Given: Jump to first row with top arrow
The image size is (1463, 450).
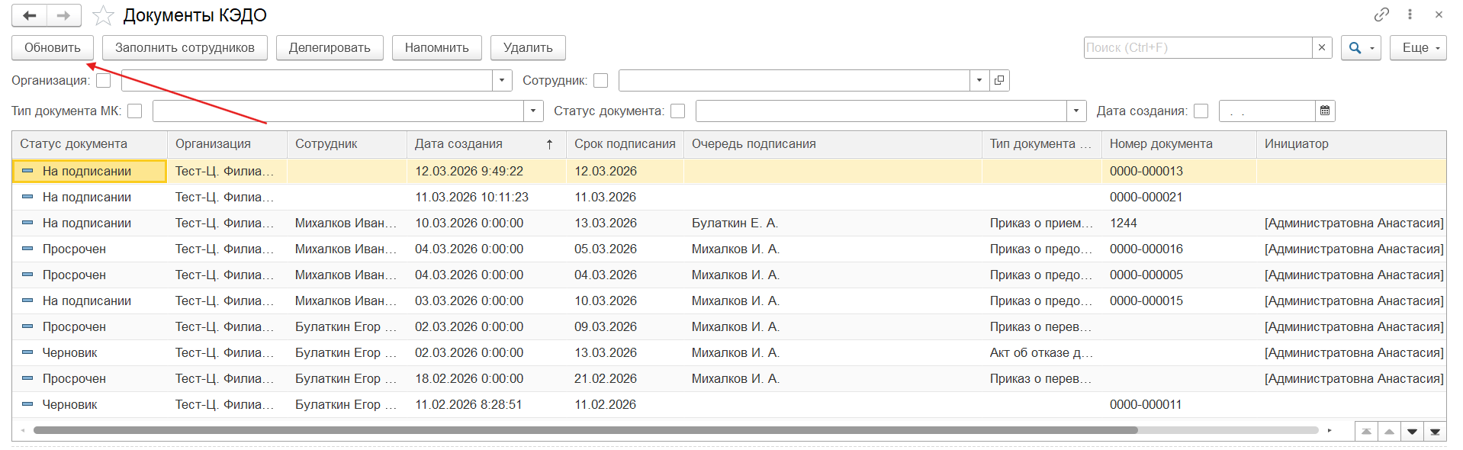Looking at the screenshot, I should click(x=1366, y=432).
